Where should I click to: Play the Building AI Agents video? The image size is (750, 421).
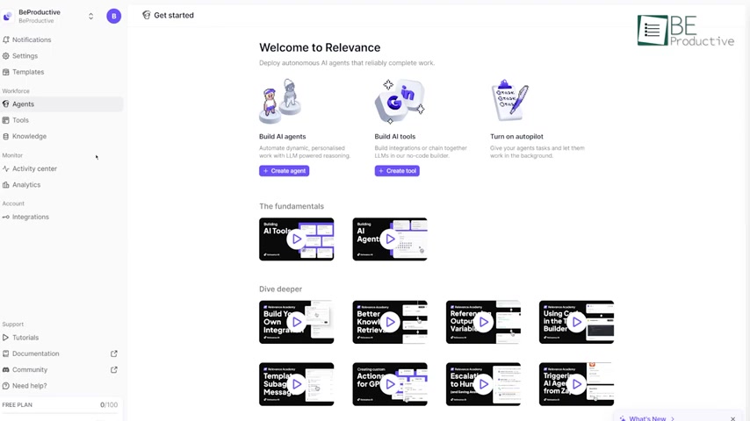click(x=390, y=239)
